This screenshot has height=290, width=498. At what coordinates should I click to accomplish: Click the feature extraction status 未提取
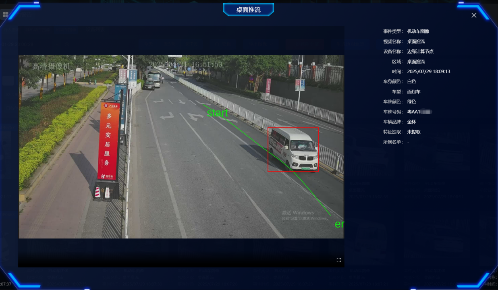[414, 132]
